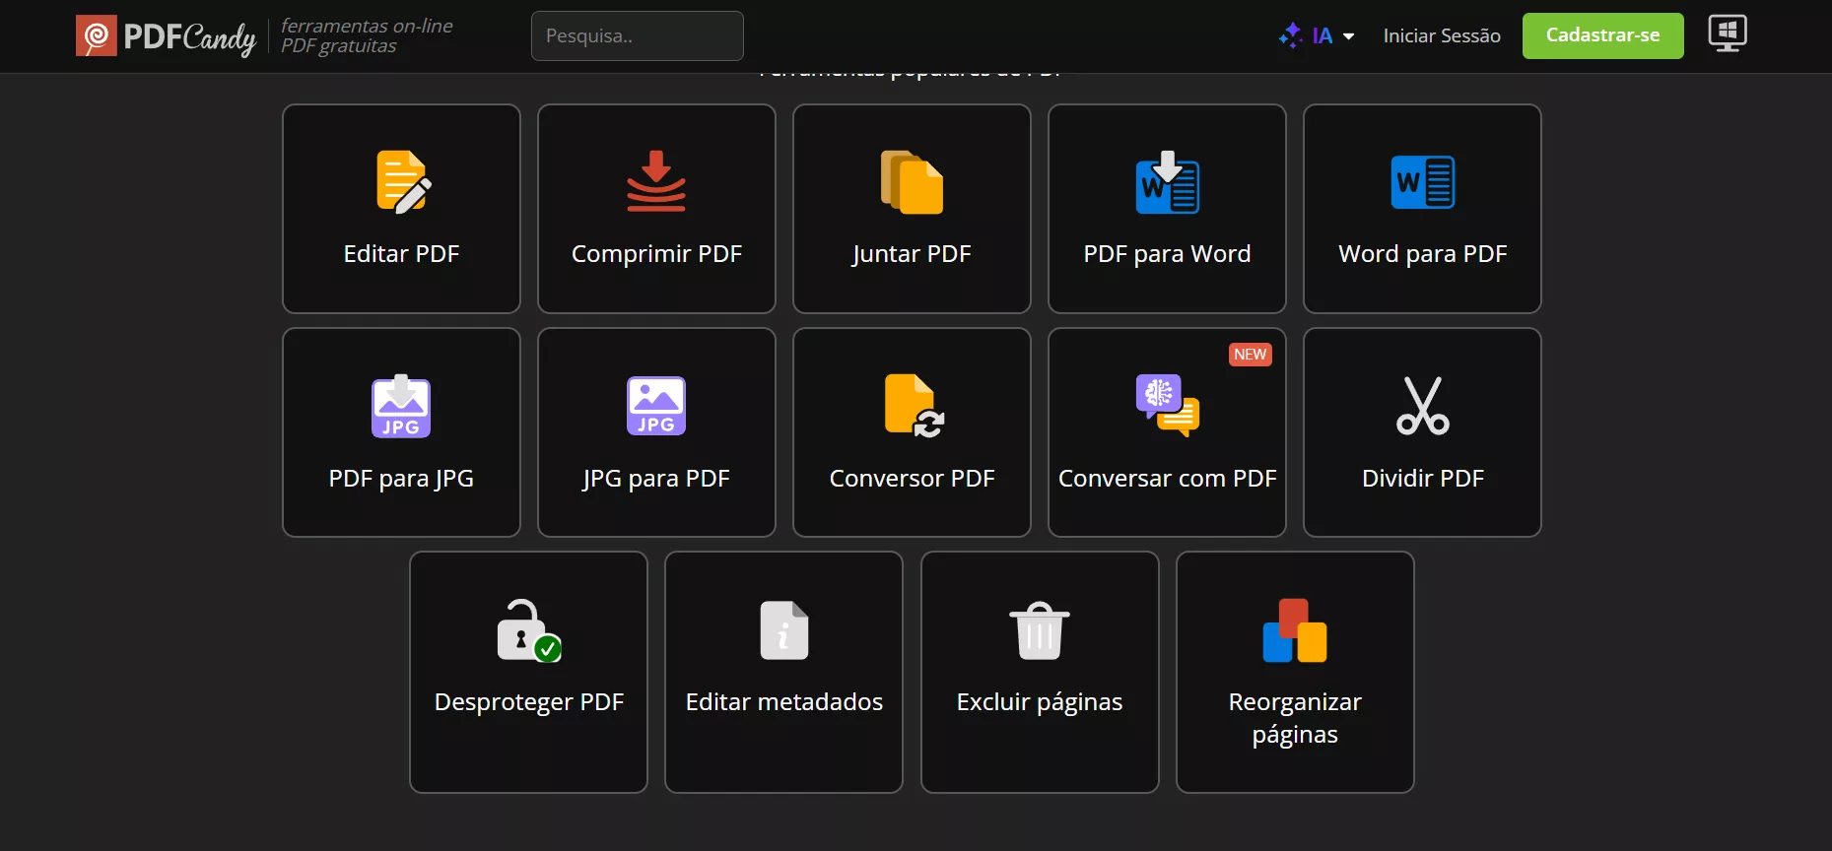This screenshot has height=851, width=1832.
Task: Click the JPG para PDF label
Action: tap(656, 479)
